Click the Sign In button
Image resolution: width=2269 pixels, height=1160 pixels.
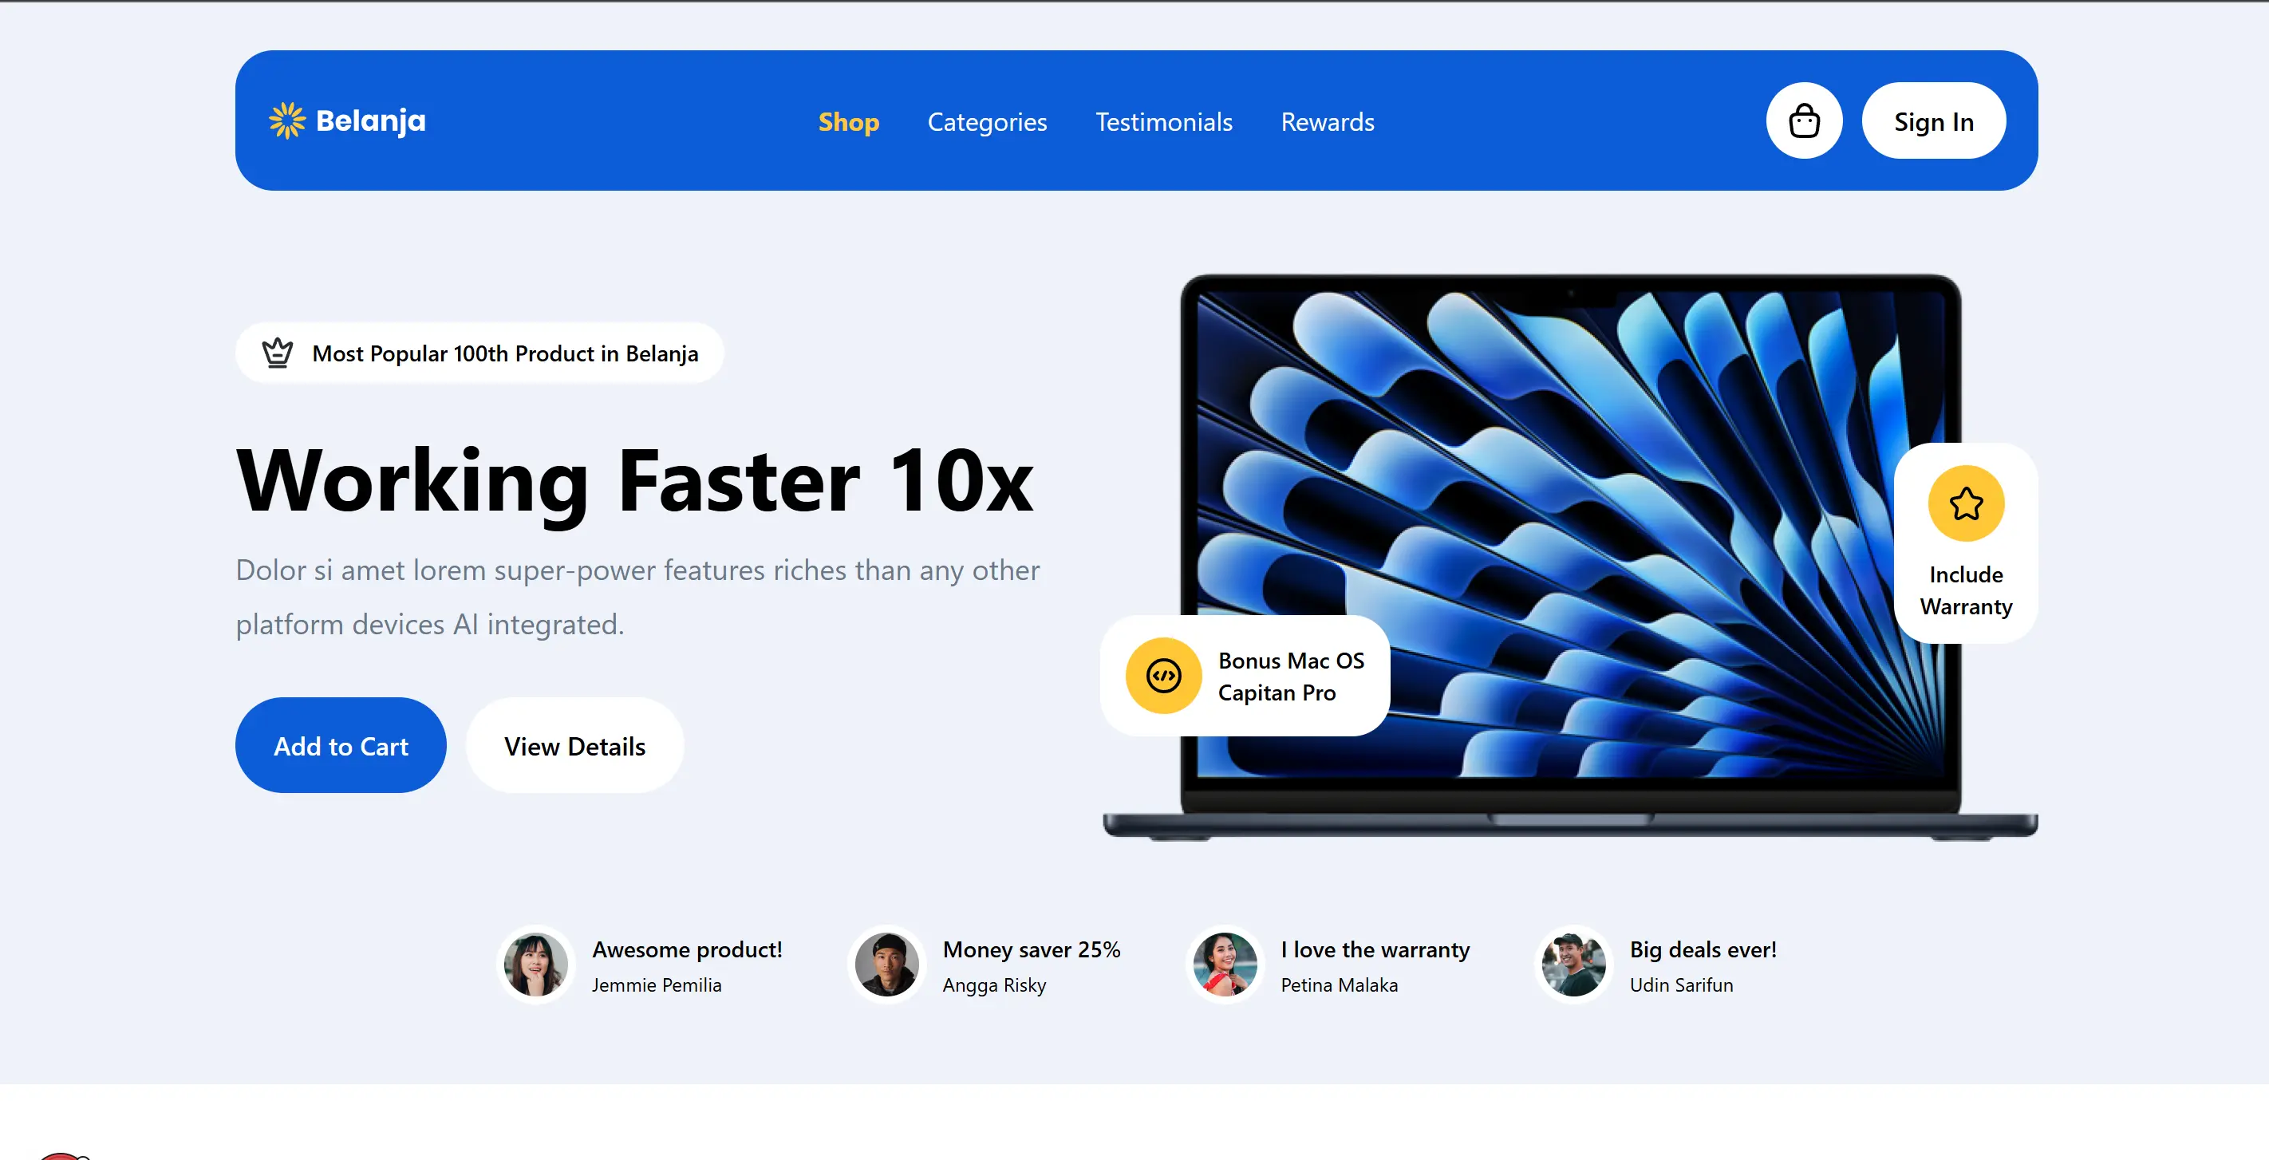pyautogui.click(x=1933, y=120)
